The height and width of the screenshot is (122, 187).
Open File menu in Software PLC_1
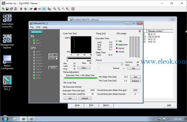point(32,27)
